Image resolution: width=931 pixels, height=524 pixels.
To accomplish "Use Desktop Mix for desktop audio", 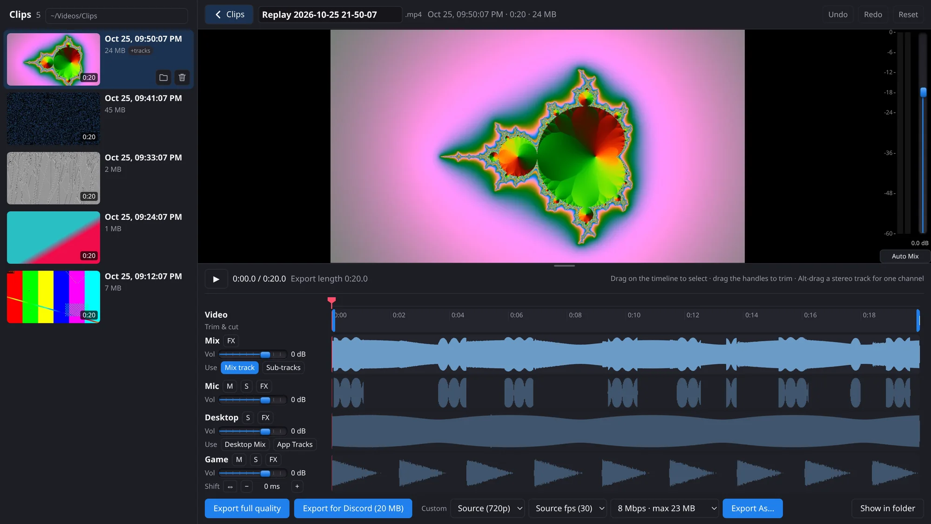I will point(245,444).
